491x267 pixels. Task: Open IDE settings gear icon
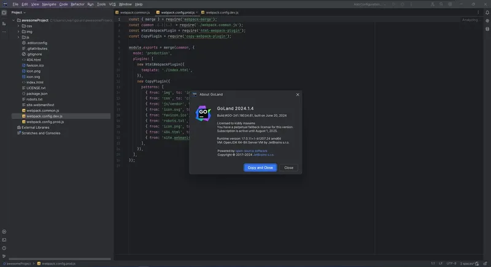pyautogui.click(x=450, y=4)
